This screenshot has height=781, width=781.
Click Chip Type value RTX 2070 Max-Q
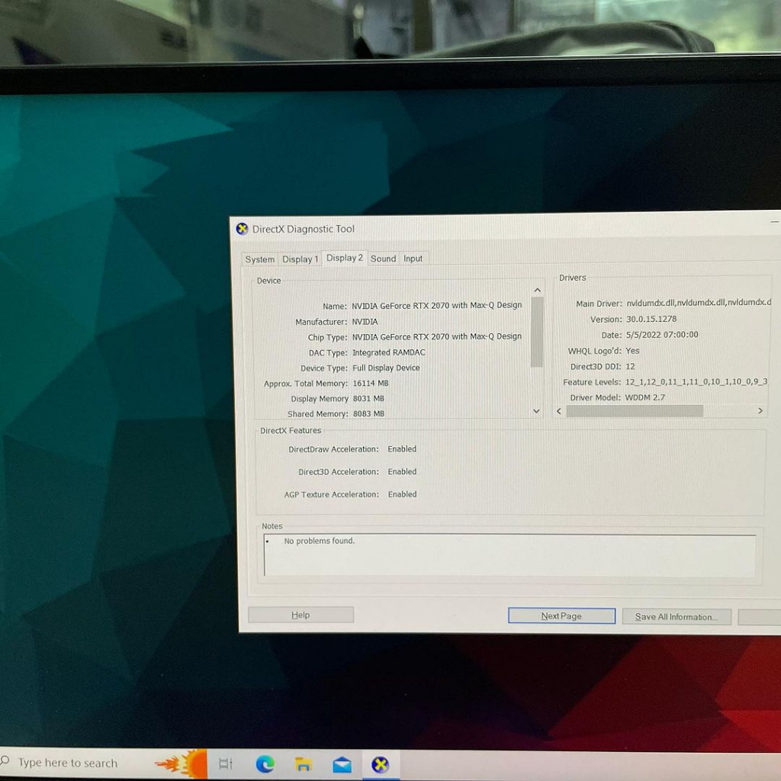click(437, 336)
